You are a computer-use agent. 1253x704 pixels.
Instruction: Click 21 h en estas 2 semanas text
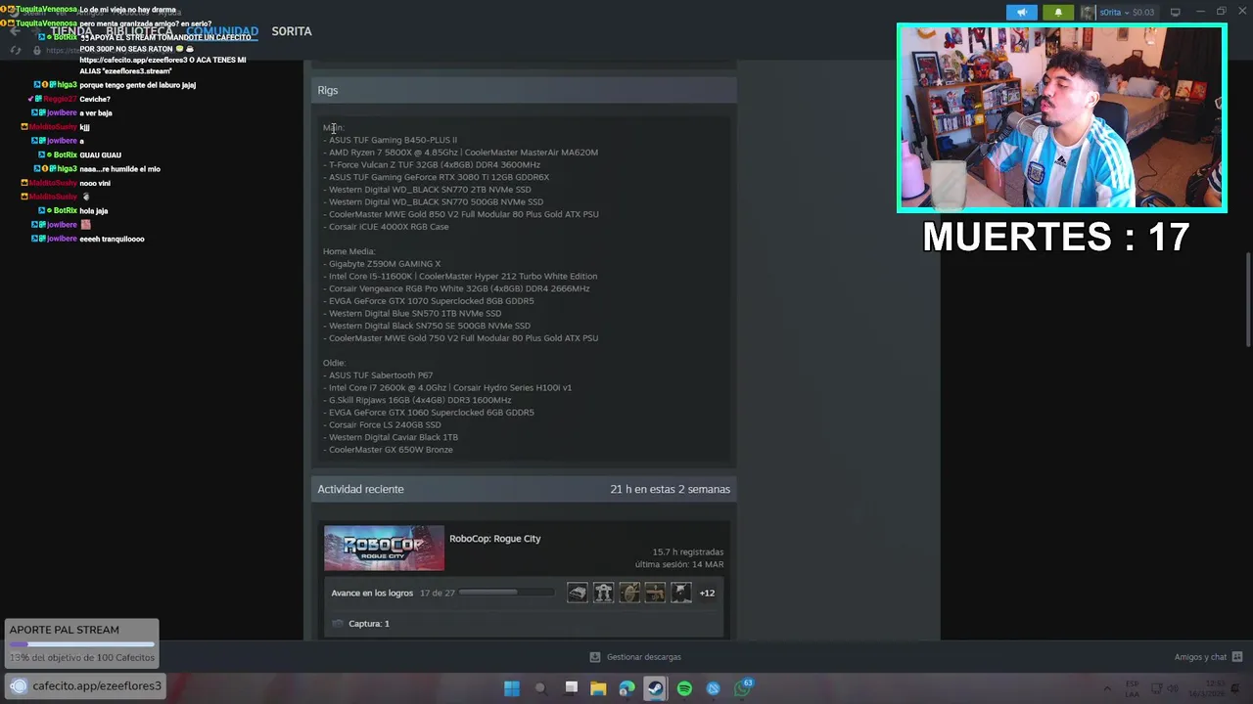(x=670, y=489)
